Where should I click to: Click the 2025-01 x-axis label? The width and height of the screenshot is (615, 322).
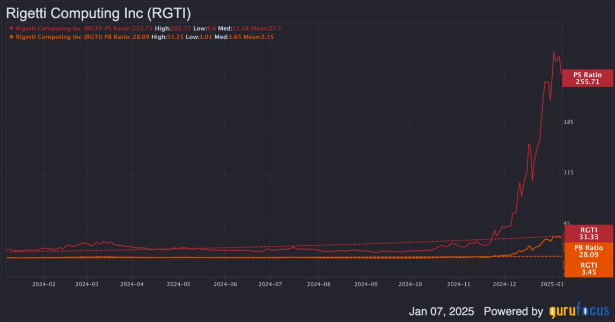(552, 284)
